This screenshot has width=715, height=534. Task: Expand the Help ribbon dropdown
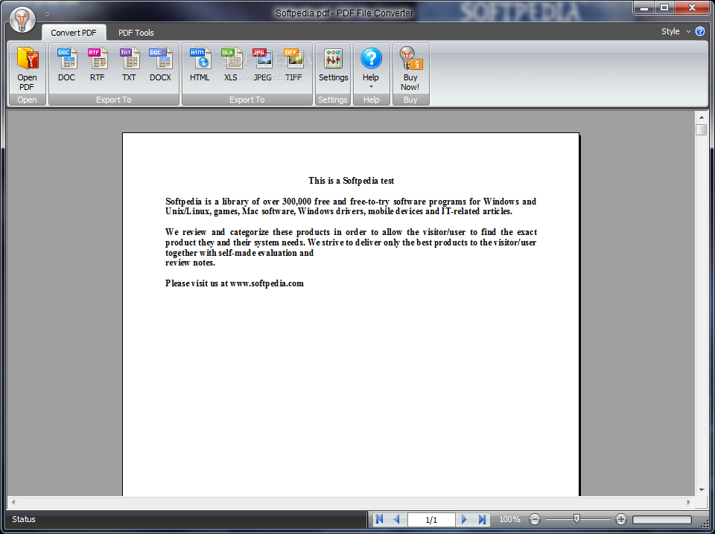(371, 87)
